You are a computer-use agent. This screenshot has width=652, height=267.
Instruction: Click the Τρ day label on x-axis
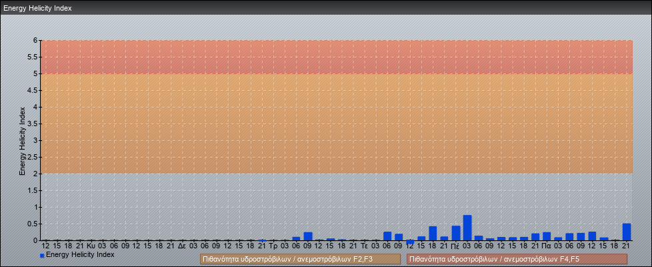273,246
